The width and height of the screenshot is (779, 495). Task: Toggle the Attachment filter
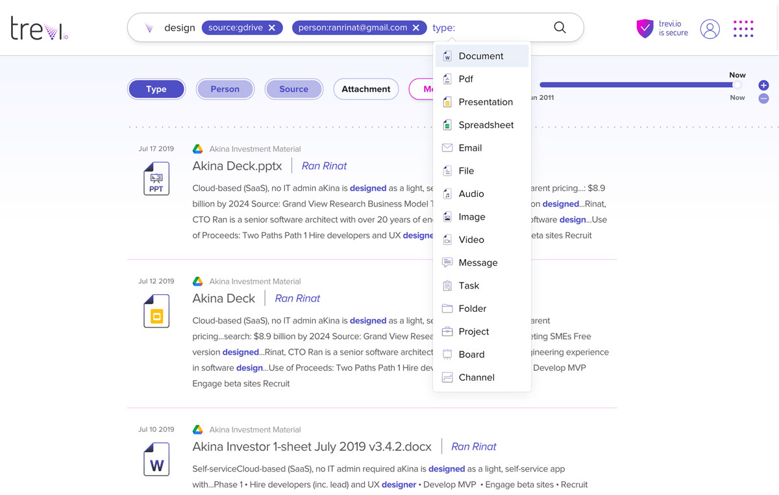[x=365, y=89]
